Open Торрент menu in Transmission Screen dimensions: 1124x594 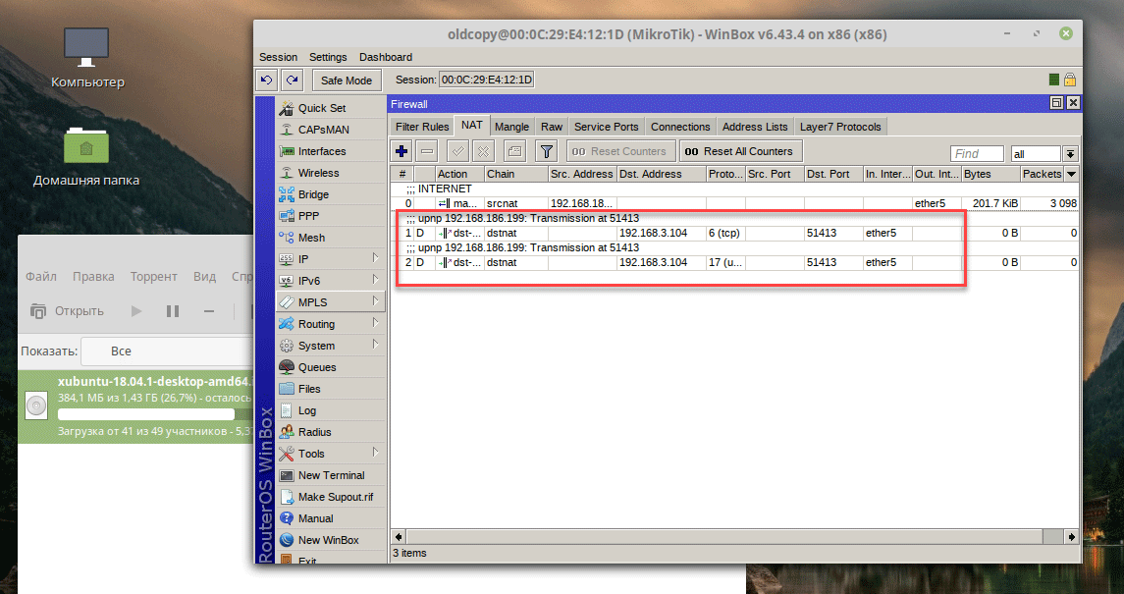point(153,277)
